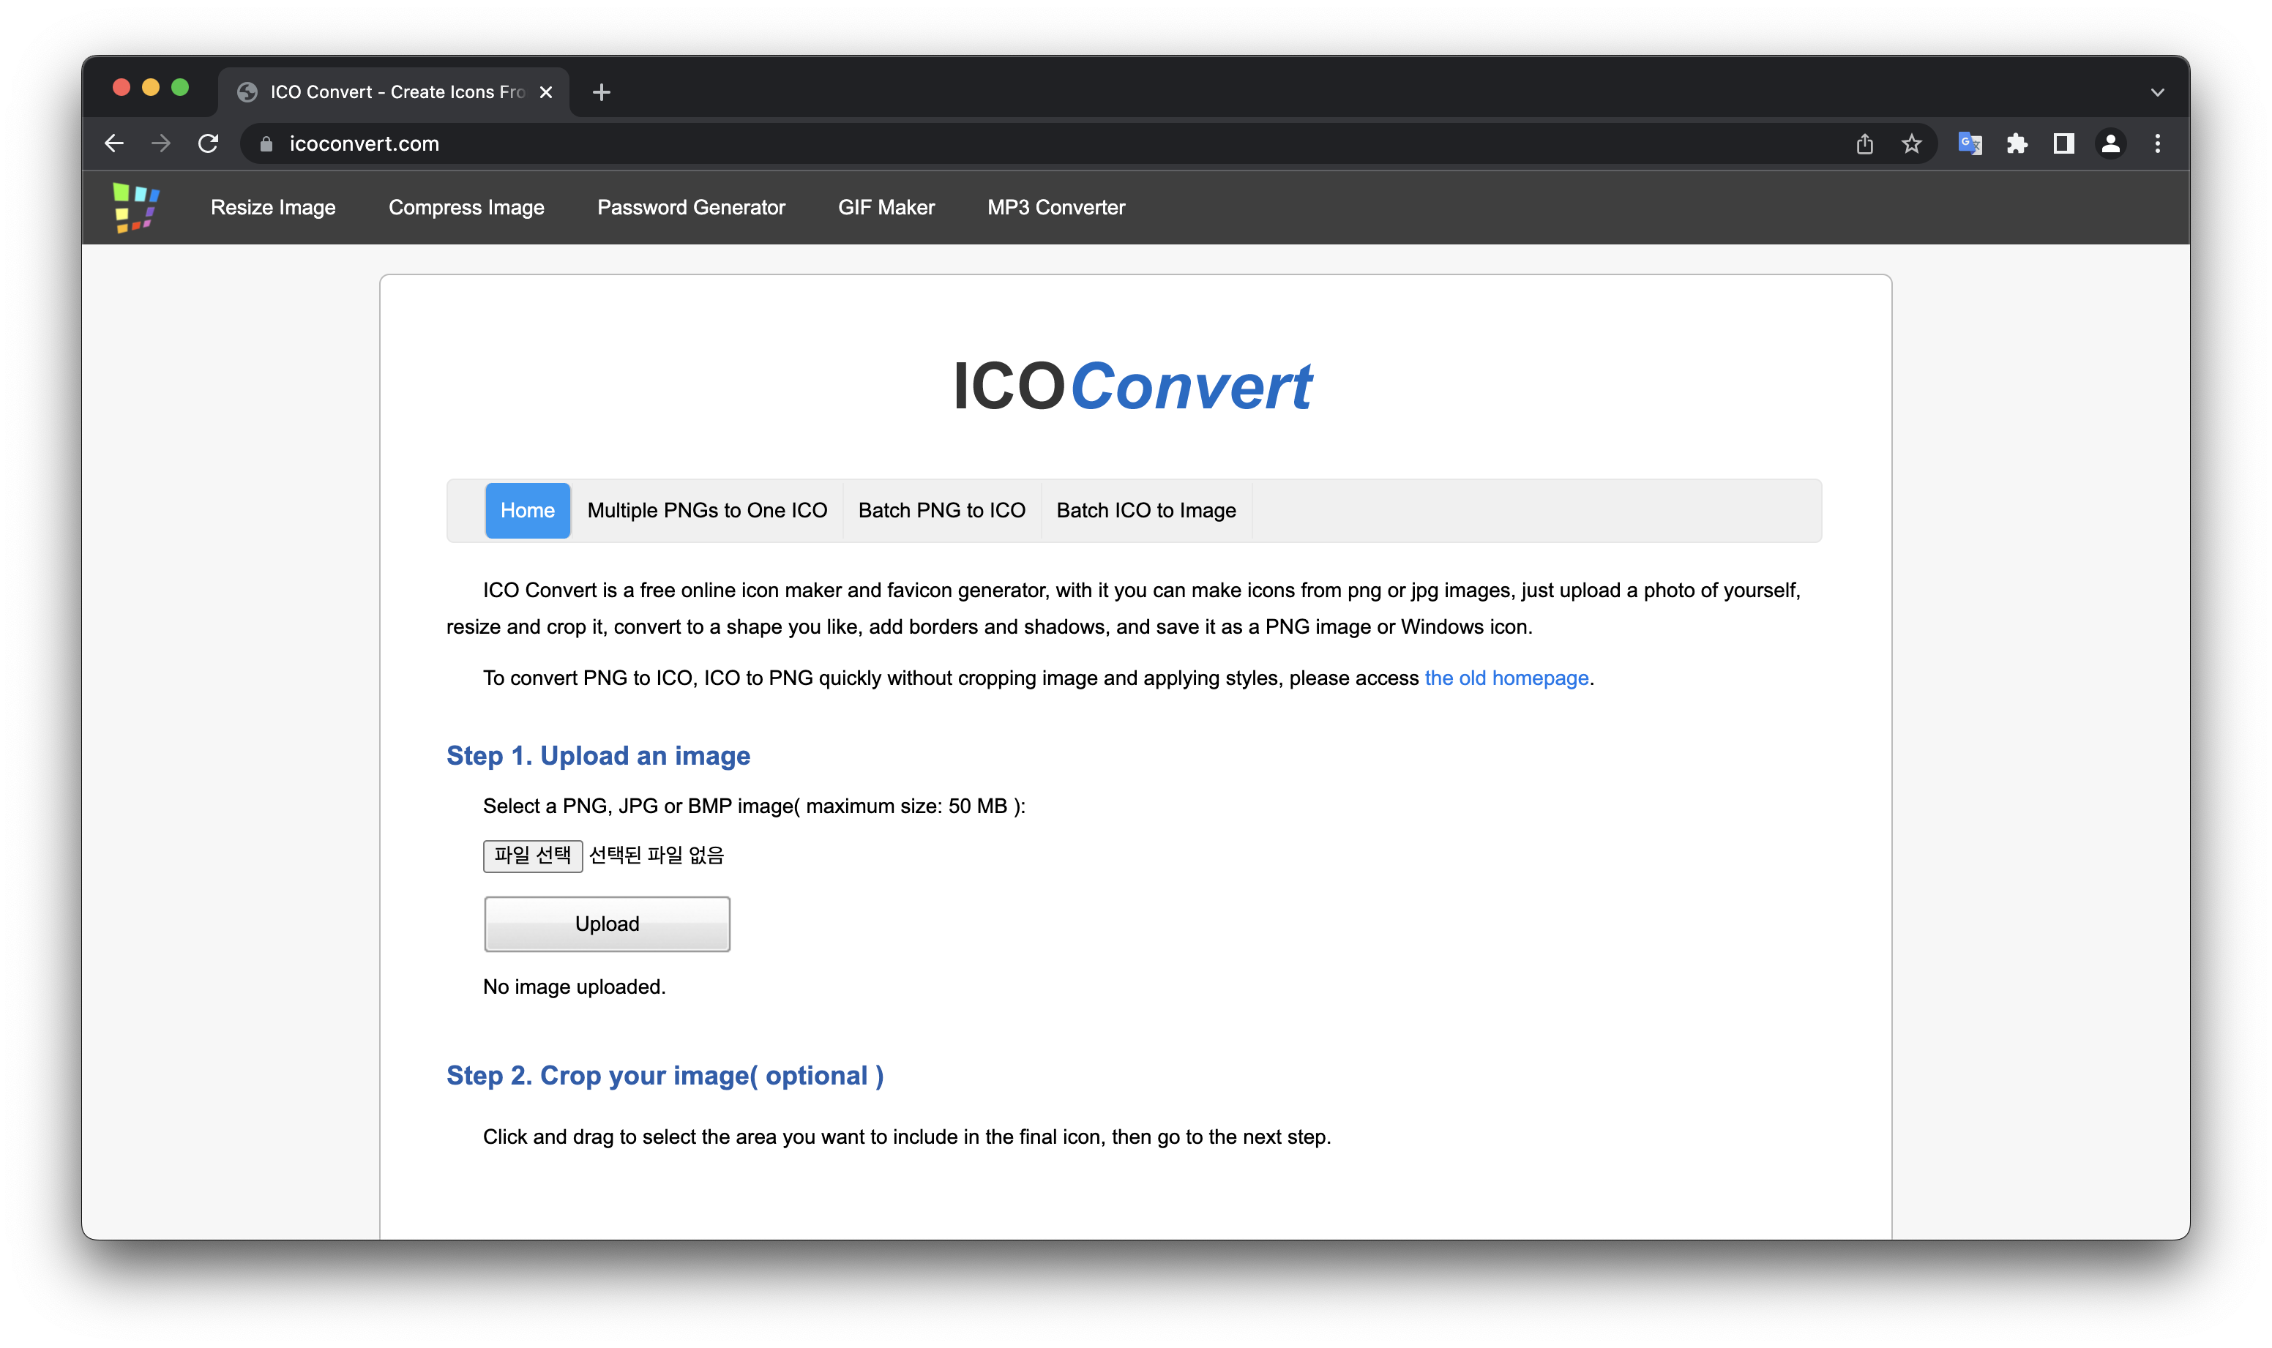Reload the current page

click(x=209, y=143)
